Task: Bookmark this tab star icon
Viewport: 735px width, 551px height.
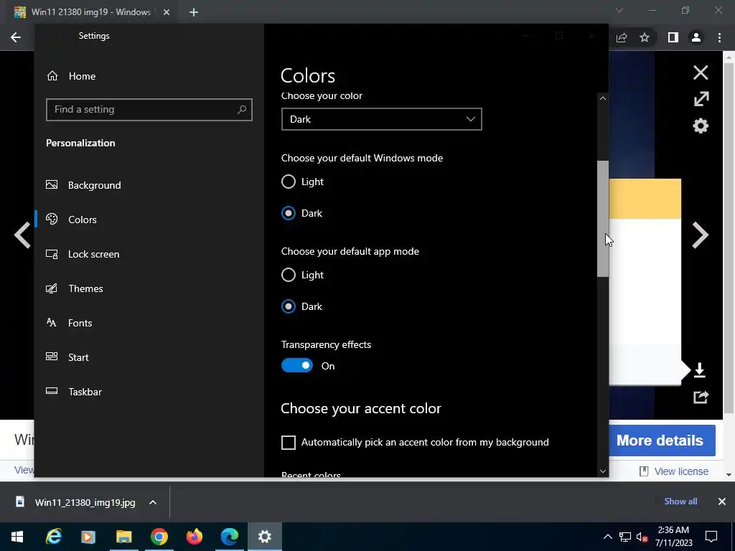Action: (645, 37)
